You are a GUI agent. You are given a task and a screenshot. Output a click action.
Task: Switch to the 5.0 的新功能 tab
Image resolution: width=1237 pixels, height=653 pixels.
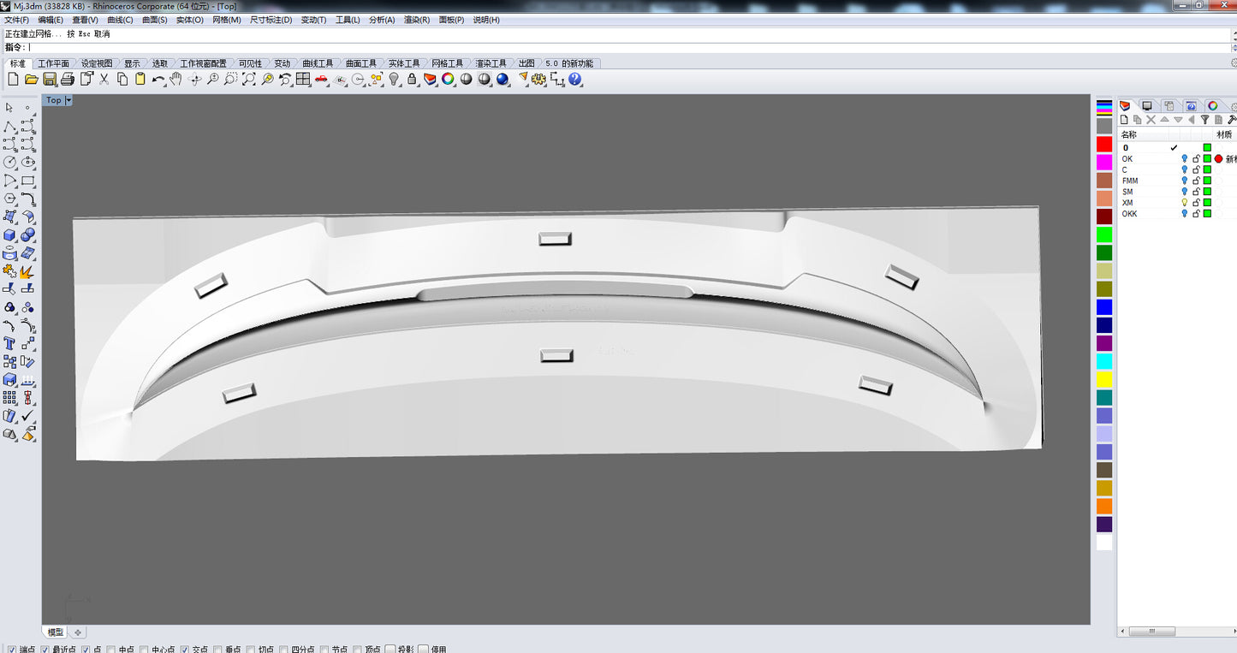(569, 63)
